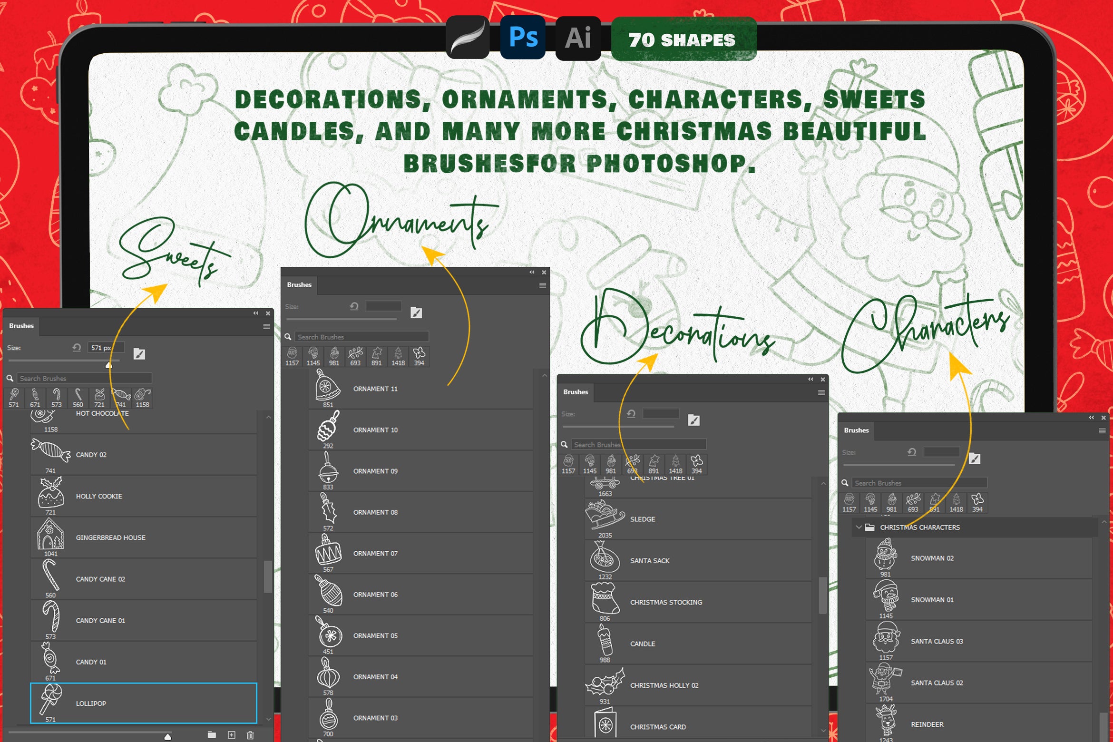Select ORNAMENT 11 from the brush list
This screenshot has width=1113, height=742.
[376, 389]
